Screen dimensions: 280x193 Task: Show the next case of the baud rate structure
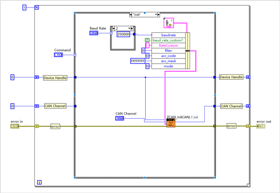[132, 29]
